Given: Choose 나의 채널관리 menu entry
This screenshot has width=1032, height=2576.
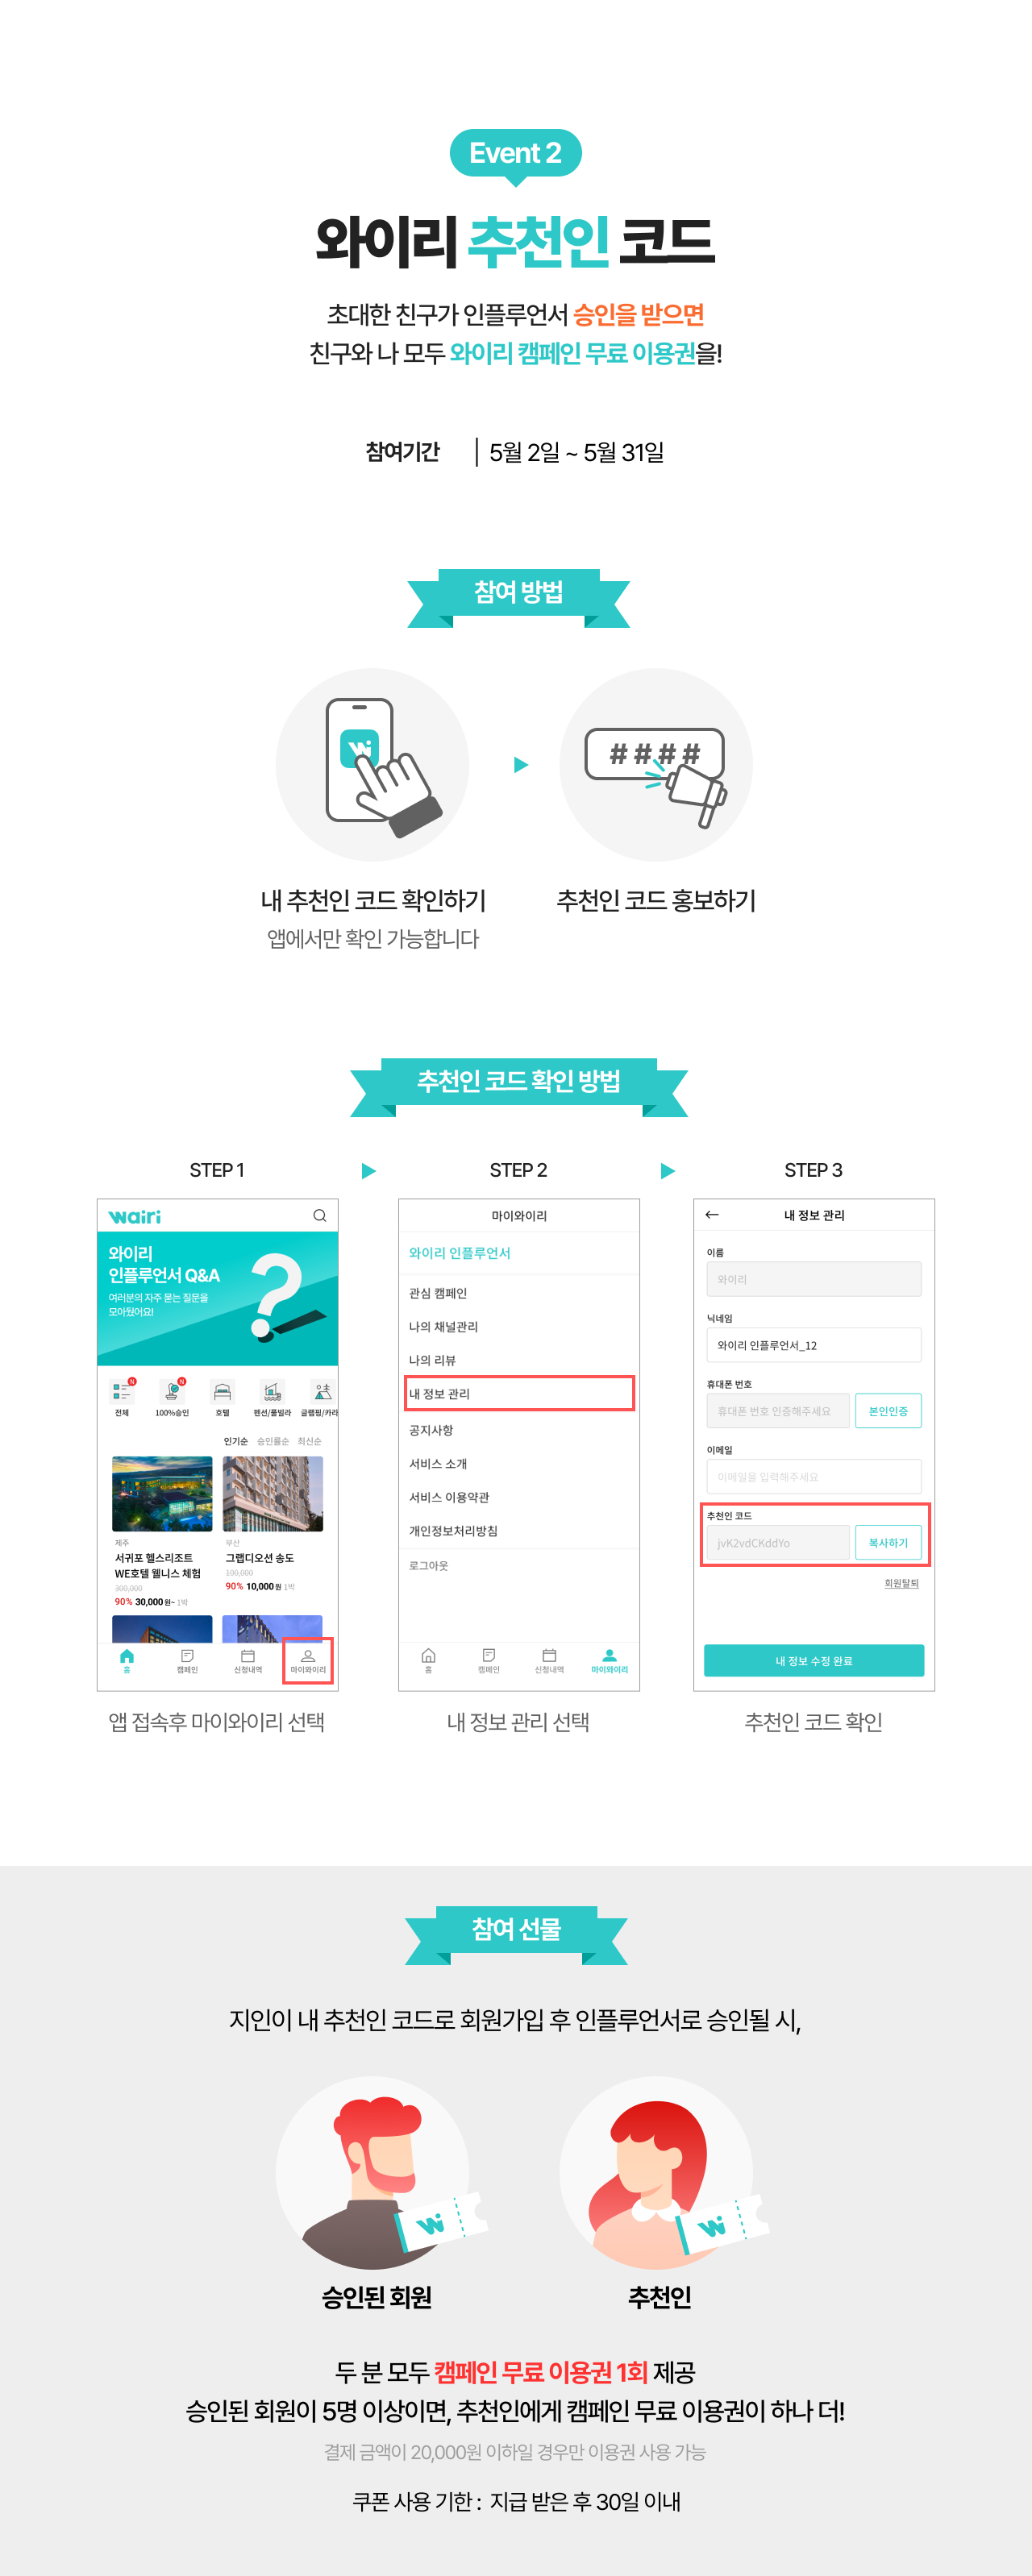Looking at the screenshot, I should (519, 1326).
